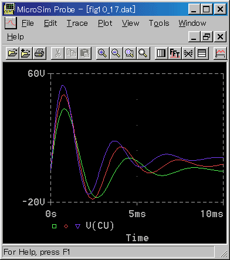Click the Append File folder icon

[x=26, y=53]
